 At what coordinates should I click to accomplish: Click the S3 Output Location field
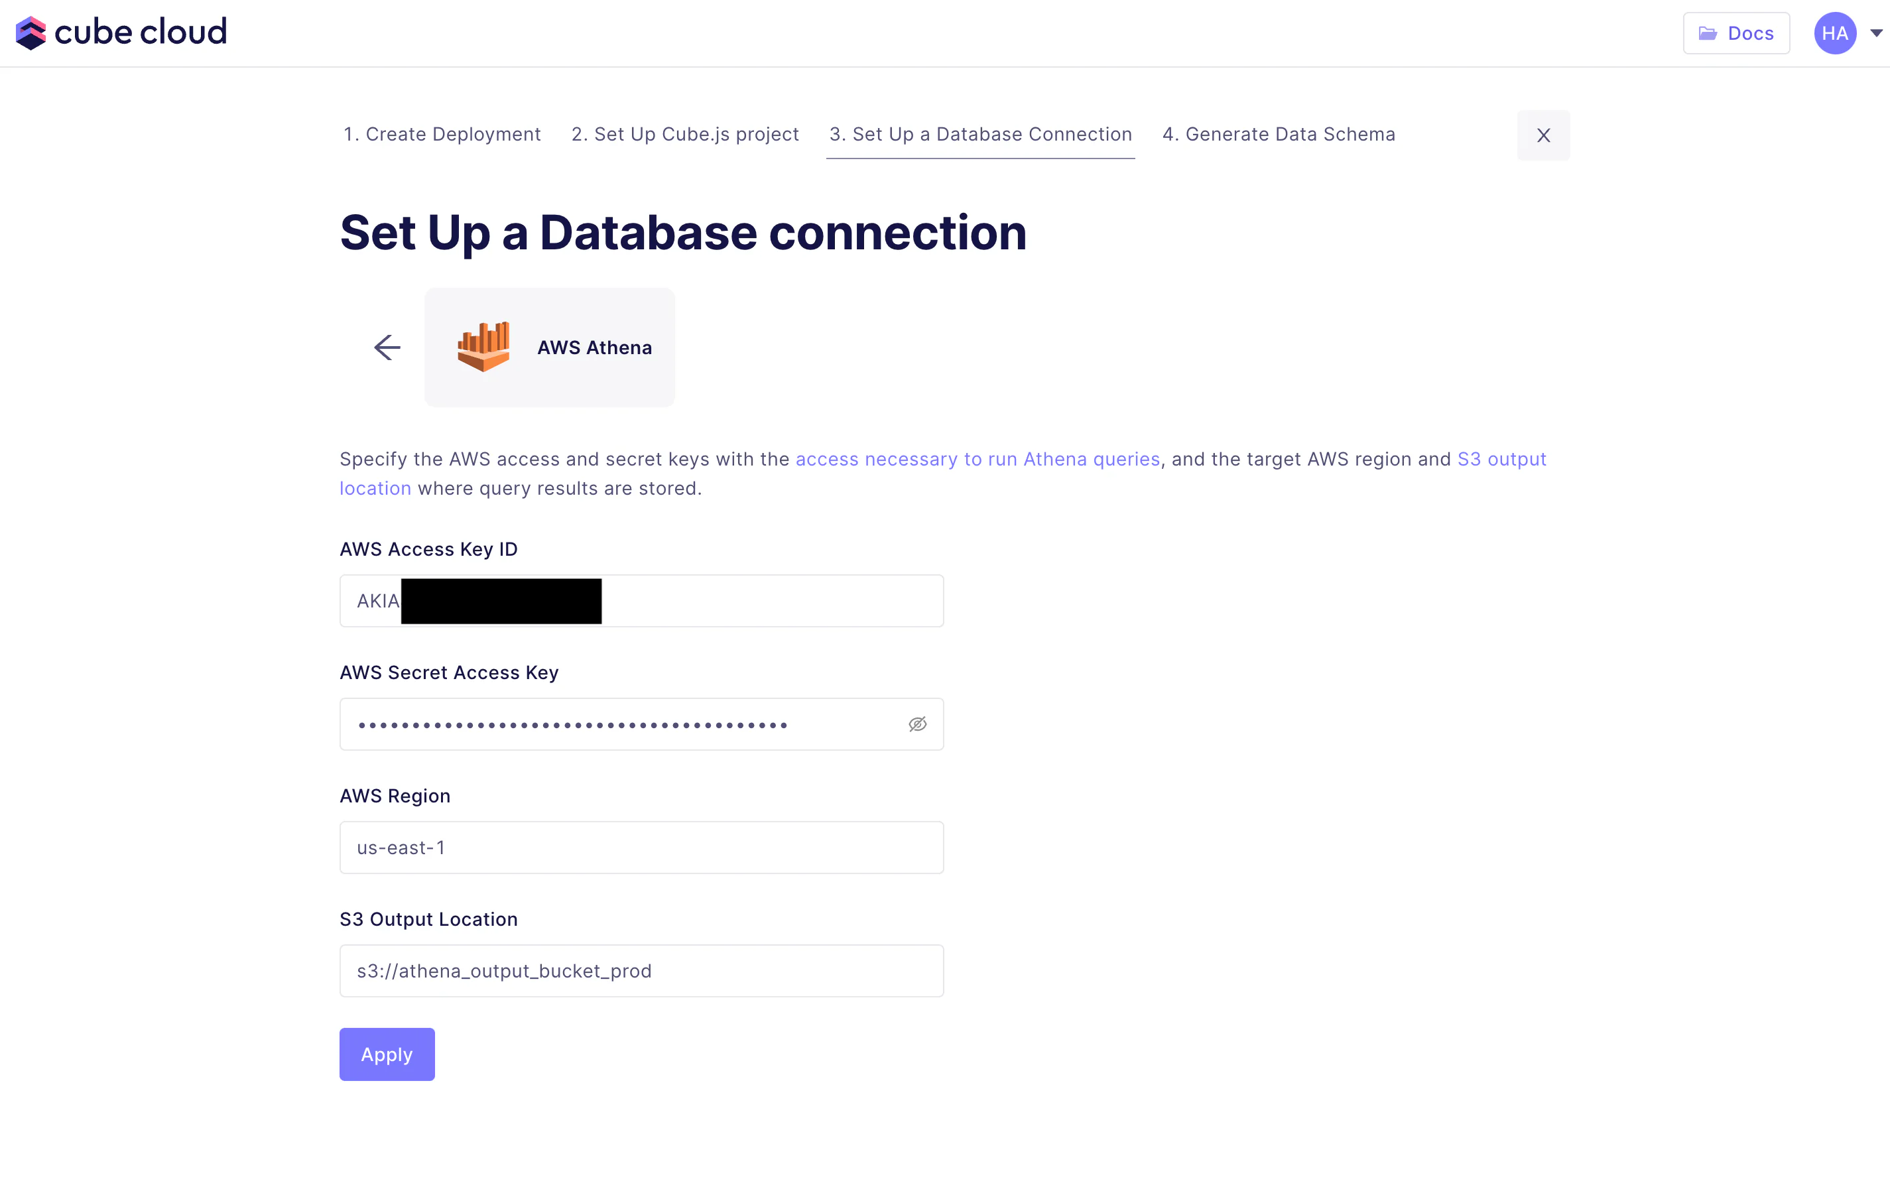tap(641, 971)
